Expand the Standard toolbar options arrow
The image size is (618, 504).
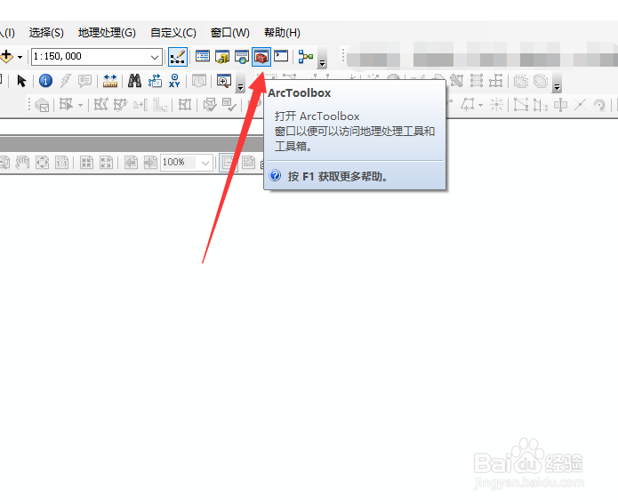(322, 58)
